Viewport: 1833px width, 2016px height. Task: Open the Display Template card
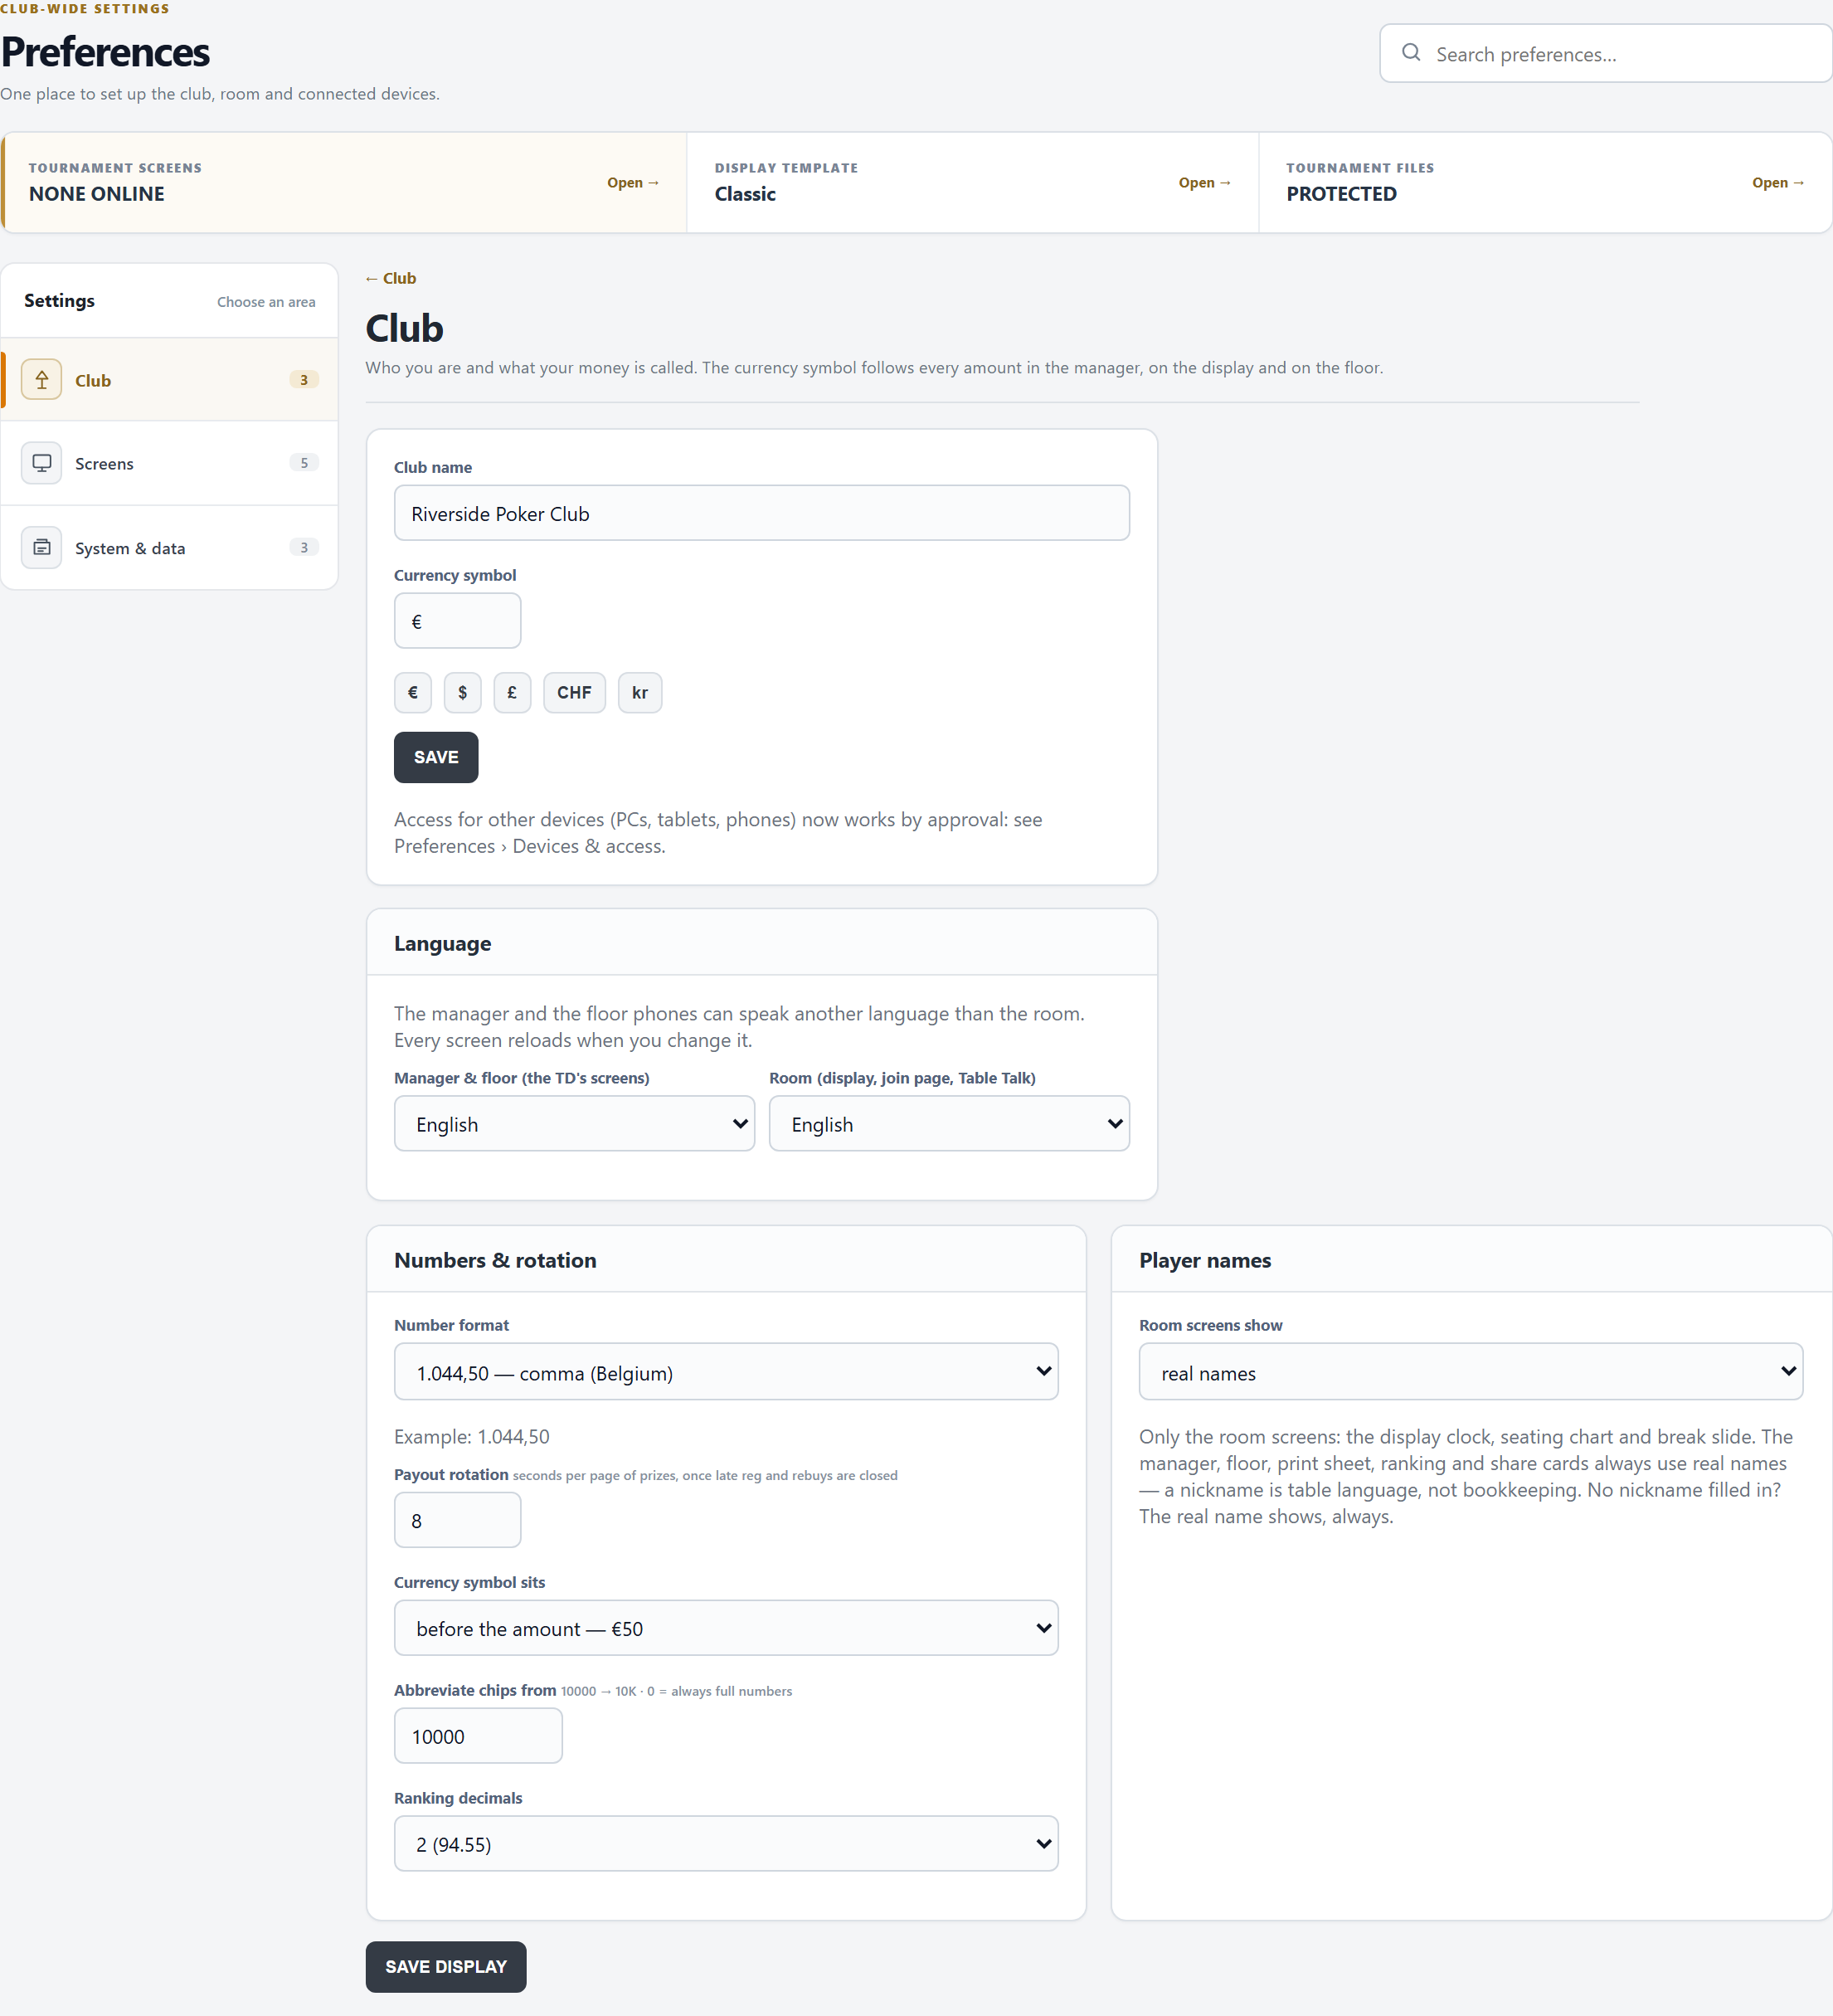click(x=972, y=183)
